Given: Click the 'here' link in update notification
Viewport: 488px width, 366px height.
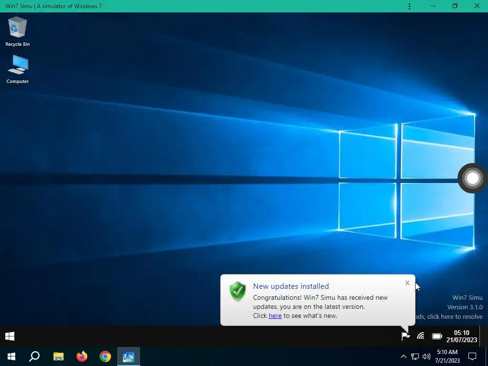Looking at the screenshot, I should [275, 315].
